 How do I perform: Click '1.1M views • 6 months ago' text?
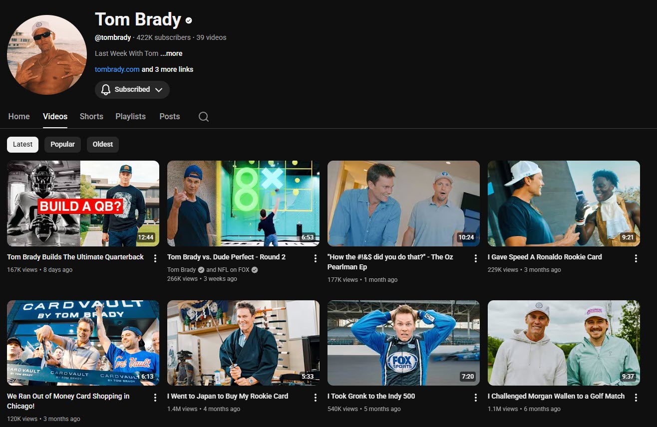524,409
